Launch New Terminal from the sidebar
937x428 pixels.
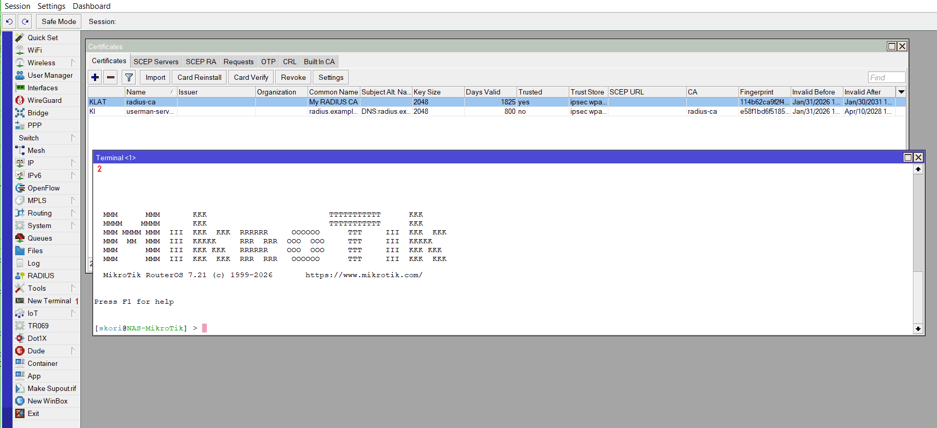[x=49, y=301]
